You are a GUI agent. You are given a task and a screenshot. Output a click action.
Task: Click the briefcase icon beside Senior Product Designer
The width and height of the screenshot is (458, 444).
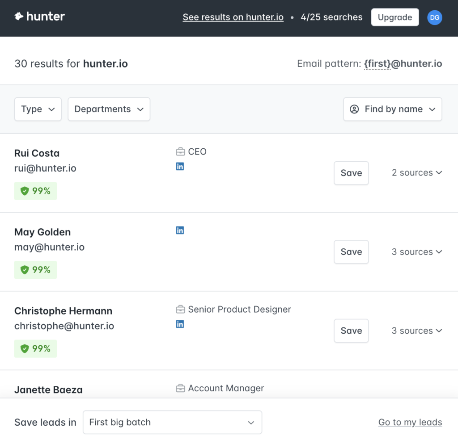180,309
